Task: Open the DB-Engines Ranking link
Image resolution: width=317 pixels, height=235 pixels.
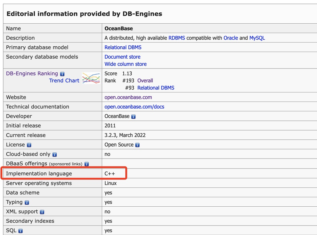Action: click(x=32, y=74)
